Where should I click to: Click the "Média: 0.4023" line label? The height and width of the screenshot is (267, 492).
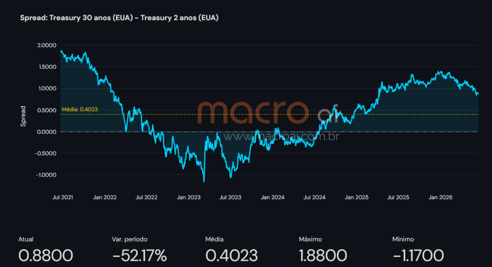80,109
